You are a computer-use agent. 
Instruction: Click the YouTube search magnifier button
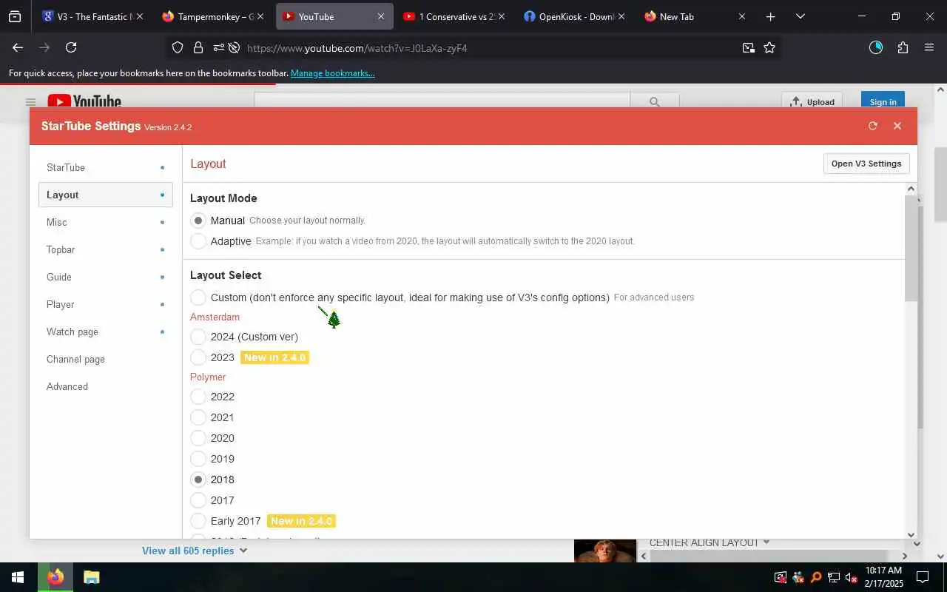[655, 101]
